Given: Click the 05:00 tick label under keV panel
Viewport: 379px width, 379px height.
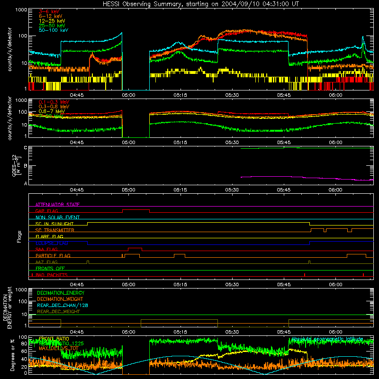Looking at the screenshot, I should [x=128, y=95].
